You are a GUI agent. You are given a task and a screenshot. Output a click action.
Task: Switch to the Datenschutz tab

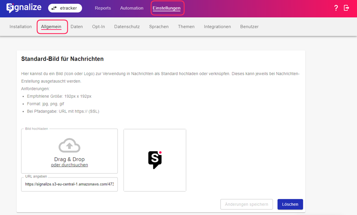point(127,27)
